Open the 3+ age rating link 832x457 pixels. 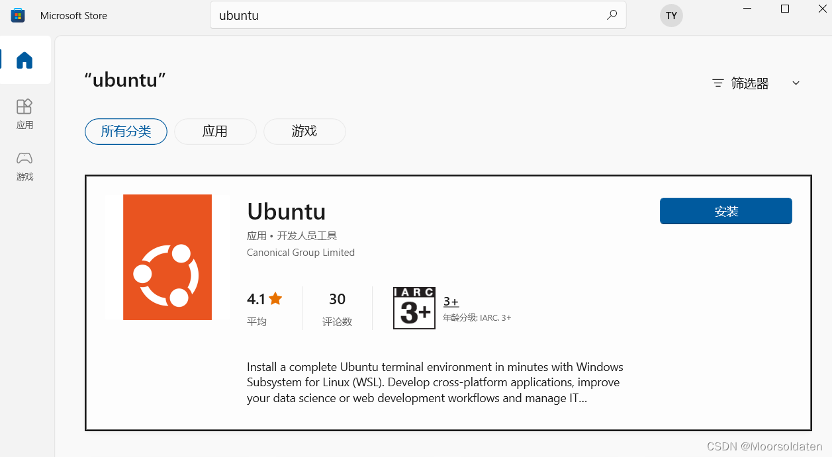coord(451,301)
